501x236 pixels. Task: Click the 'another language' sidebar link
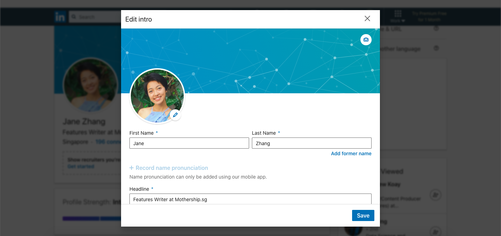point(400,49)
